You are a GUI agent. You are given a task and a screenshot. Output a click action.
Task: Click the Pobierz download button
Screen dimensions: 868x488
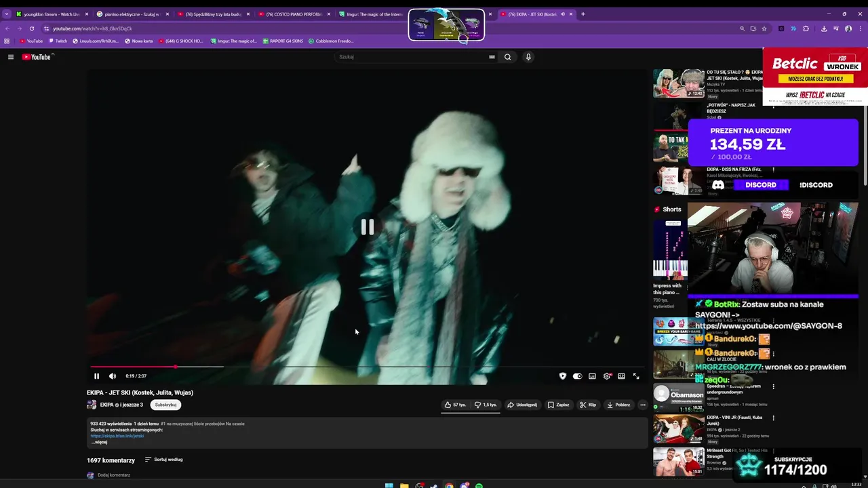tap(618, 405)
